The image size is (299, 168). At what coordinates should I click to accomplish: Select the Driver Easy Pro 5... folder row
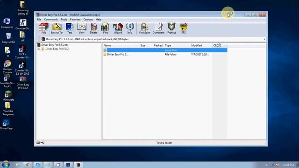[x=165, y=55]
